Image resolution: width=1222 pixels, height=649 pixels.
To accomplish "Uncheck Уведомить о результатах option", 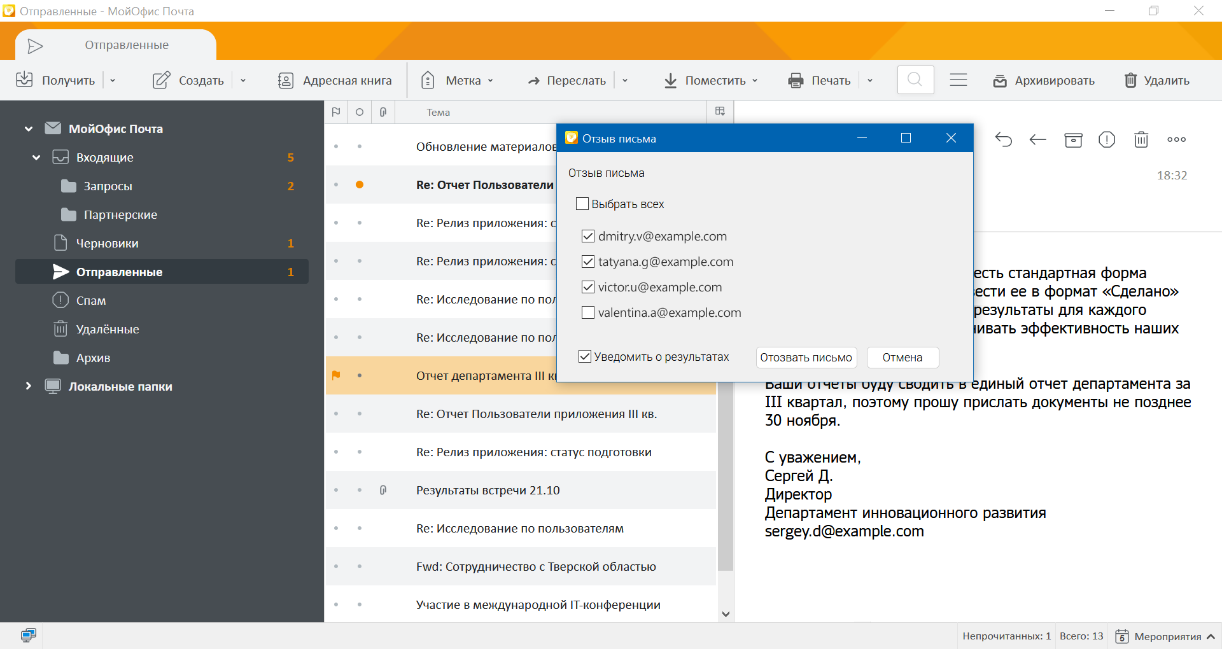I will (x=585, y=356).
